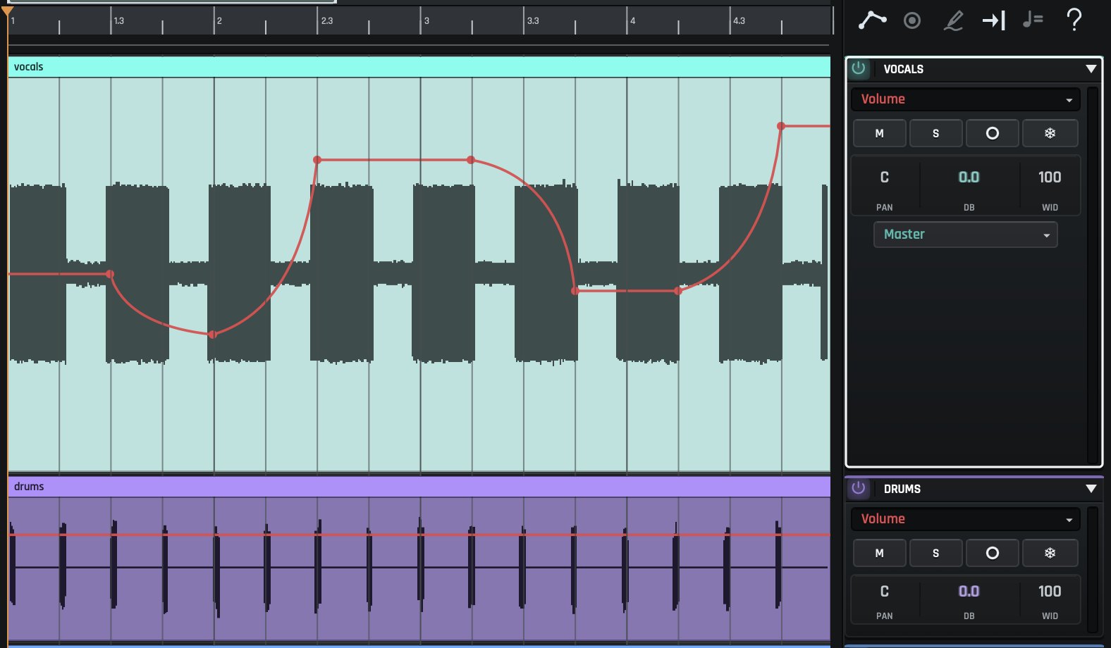
Task: Click the VOCALS track name label
Action: (x=904, y=69)
